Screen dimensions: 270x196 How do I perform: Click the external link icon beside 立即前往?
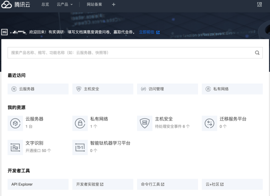coord(158,32)
